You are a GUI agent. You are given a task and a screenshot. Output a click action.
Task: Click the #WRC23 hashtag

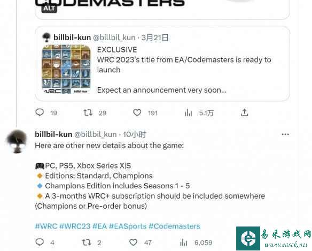point(75,226)
